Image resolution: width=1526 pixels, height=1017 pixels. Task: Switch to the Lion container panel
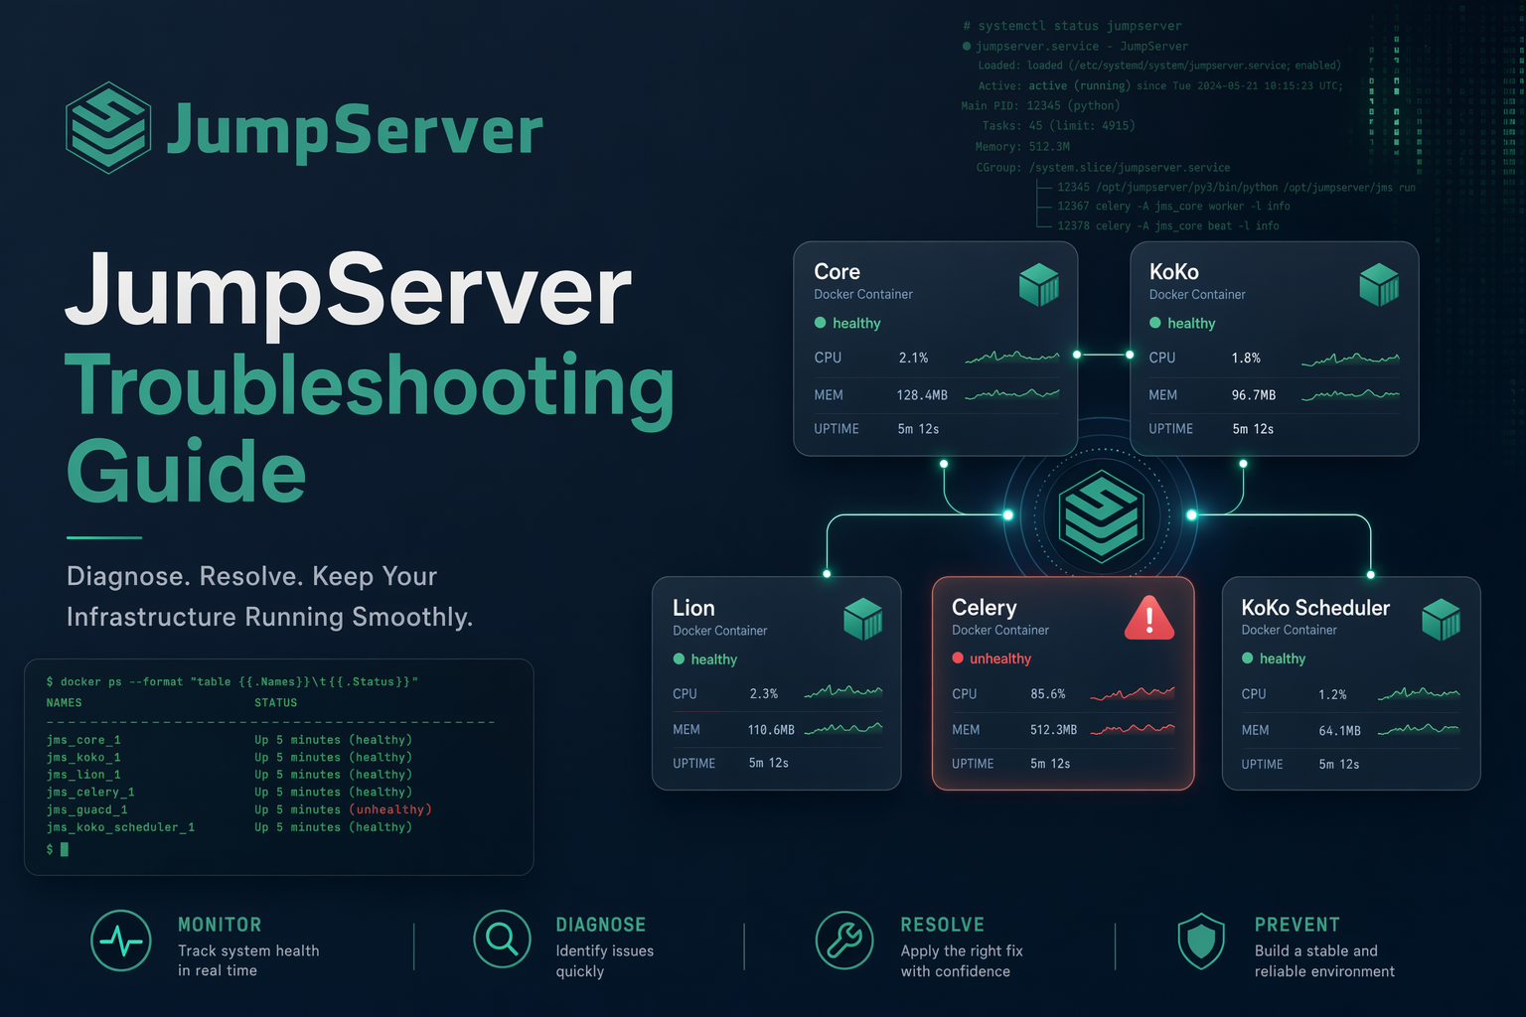(x=776, y=683)
